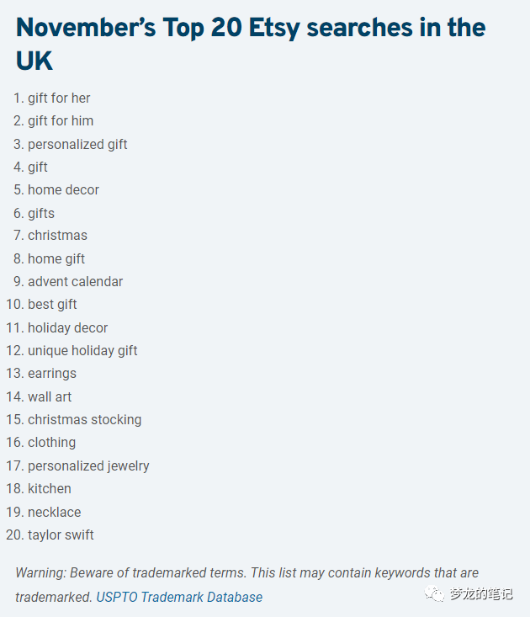The image size is (530, 617).
Task: Select the "christmas stocking" entry
Action: [x=84, y=419]
